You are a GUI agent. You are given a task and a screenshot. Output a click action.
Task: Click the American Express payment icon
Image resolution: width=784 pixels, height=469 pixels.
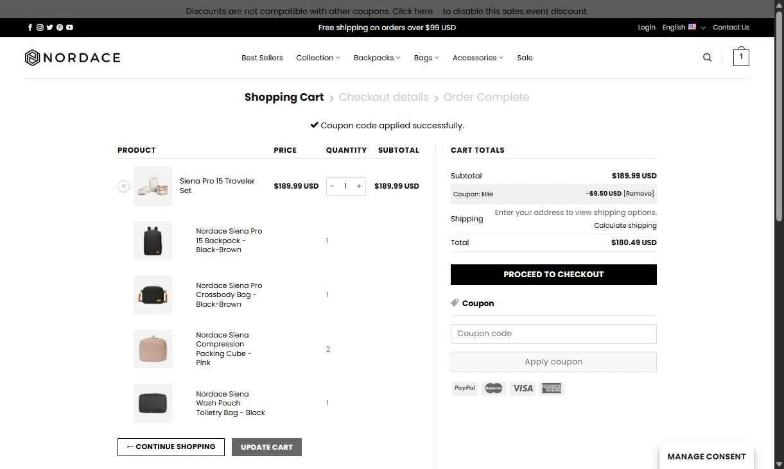pos(551,388)
